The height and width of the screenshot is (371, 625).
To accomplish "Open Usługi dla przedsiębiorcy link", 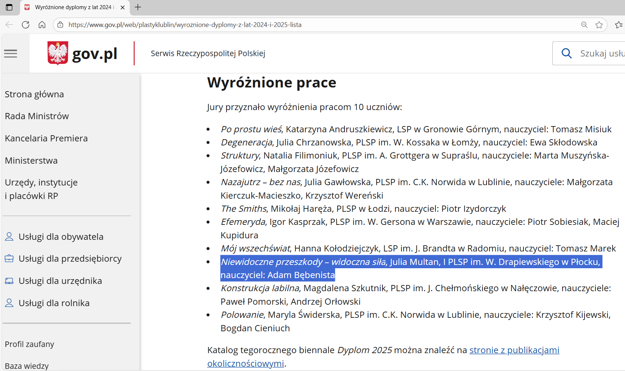I will (x=70, y=259).
